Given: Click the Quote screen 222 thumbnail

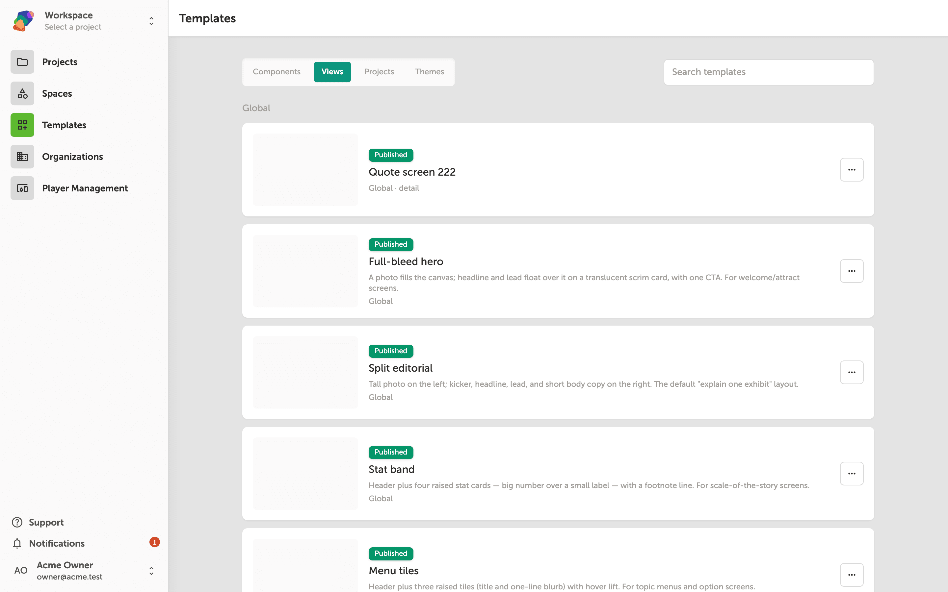Looking at the screenshot, I should point(305,169).
